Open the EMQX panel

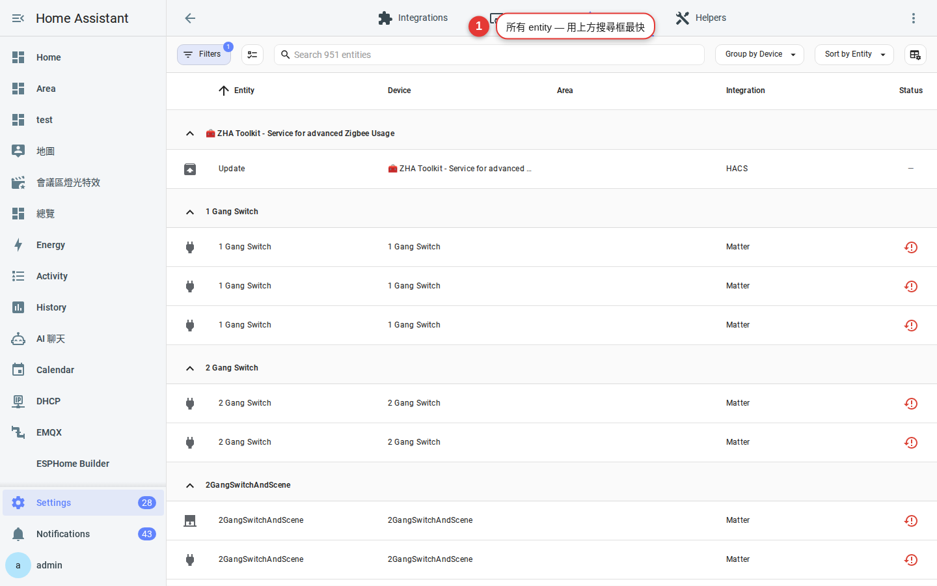(83, 432)
